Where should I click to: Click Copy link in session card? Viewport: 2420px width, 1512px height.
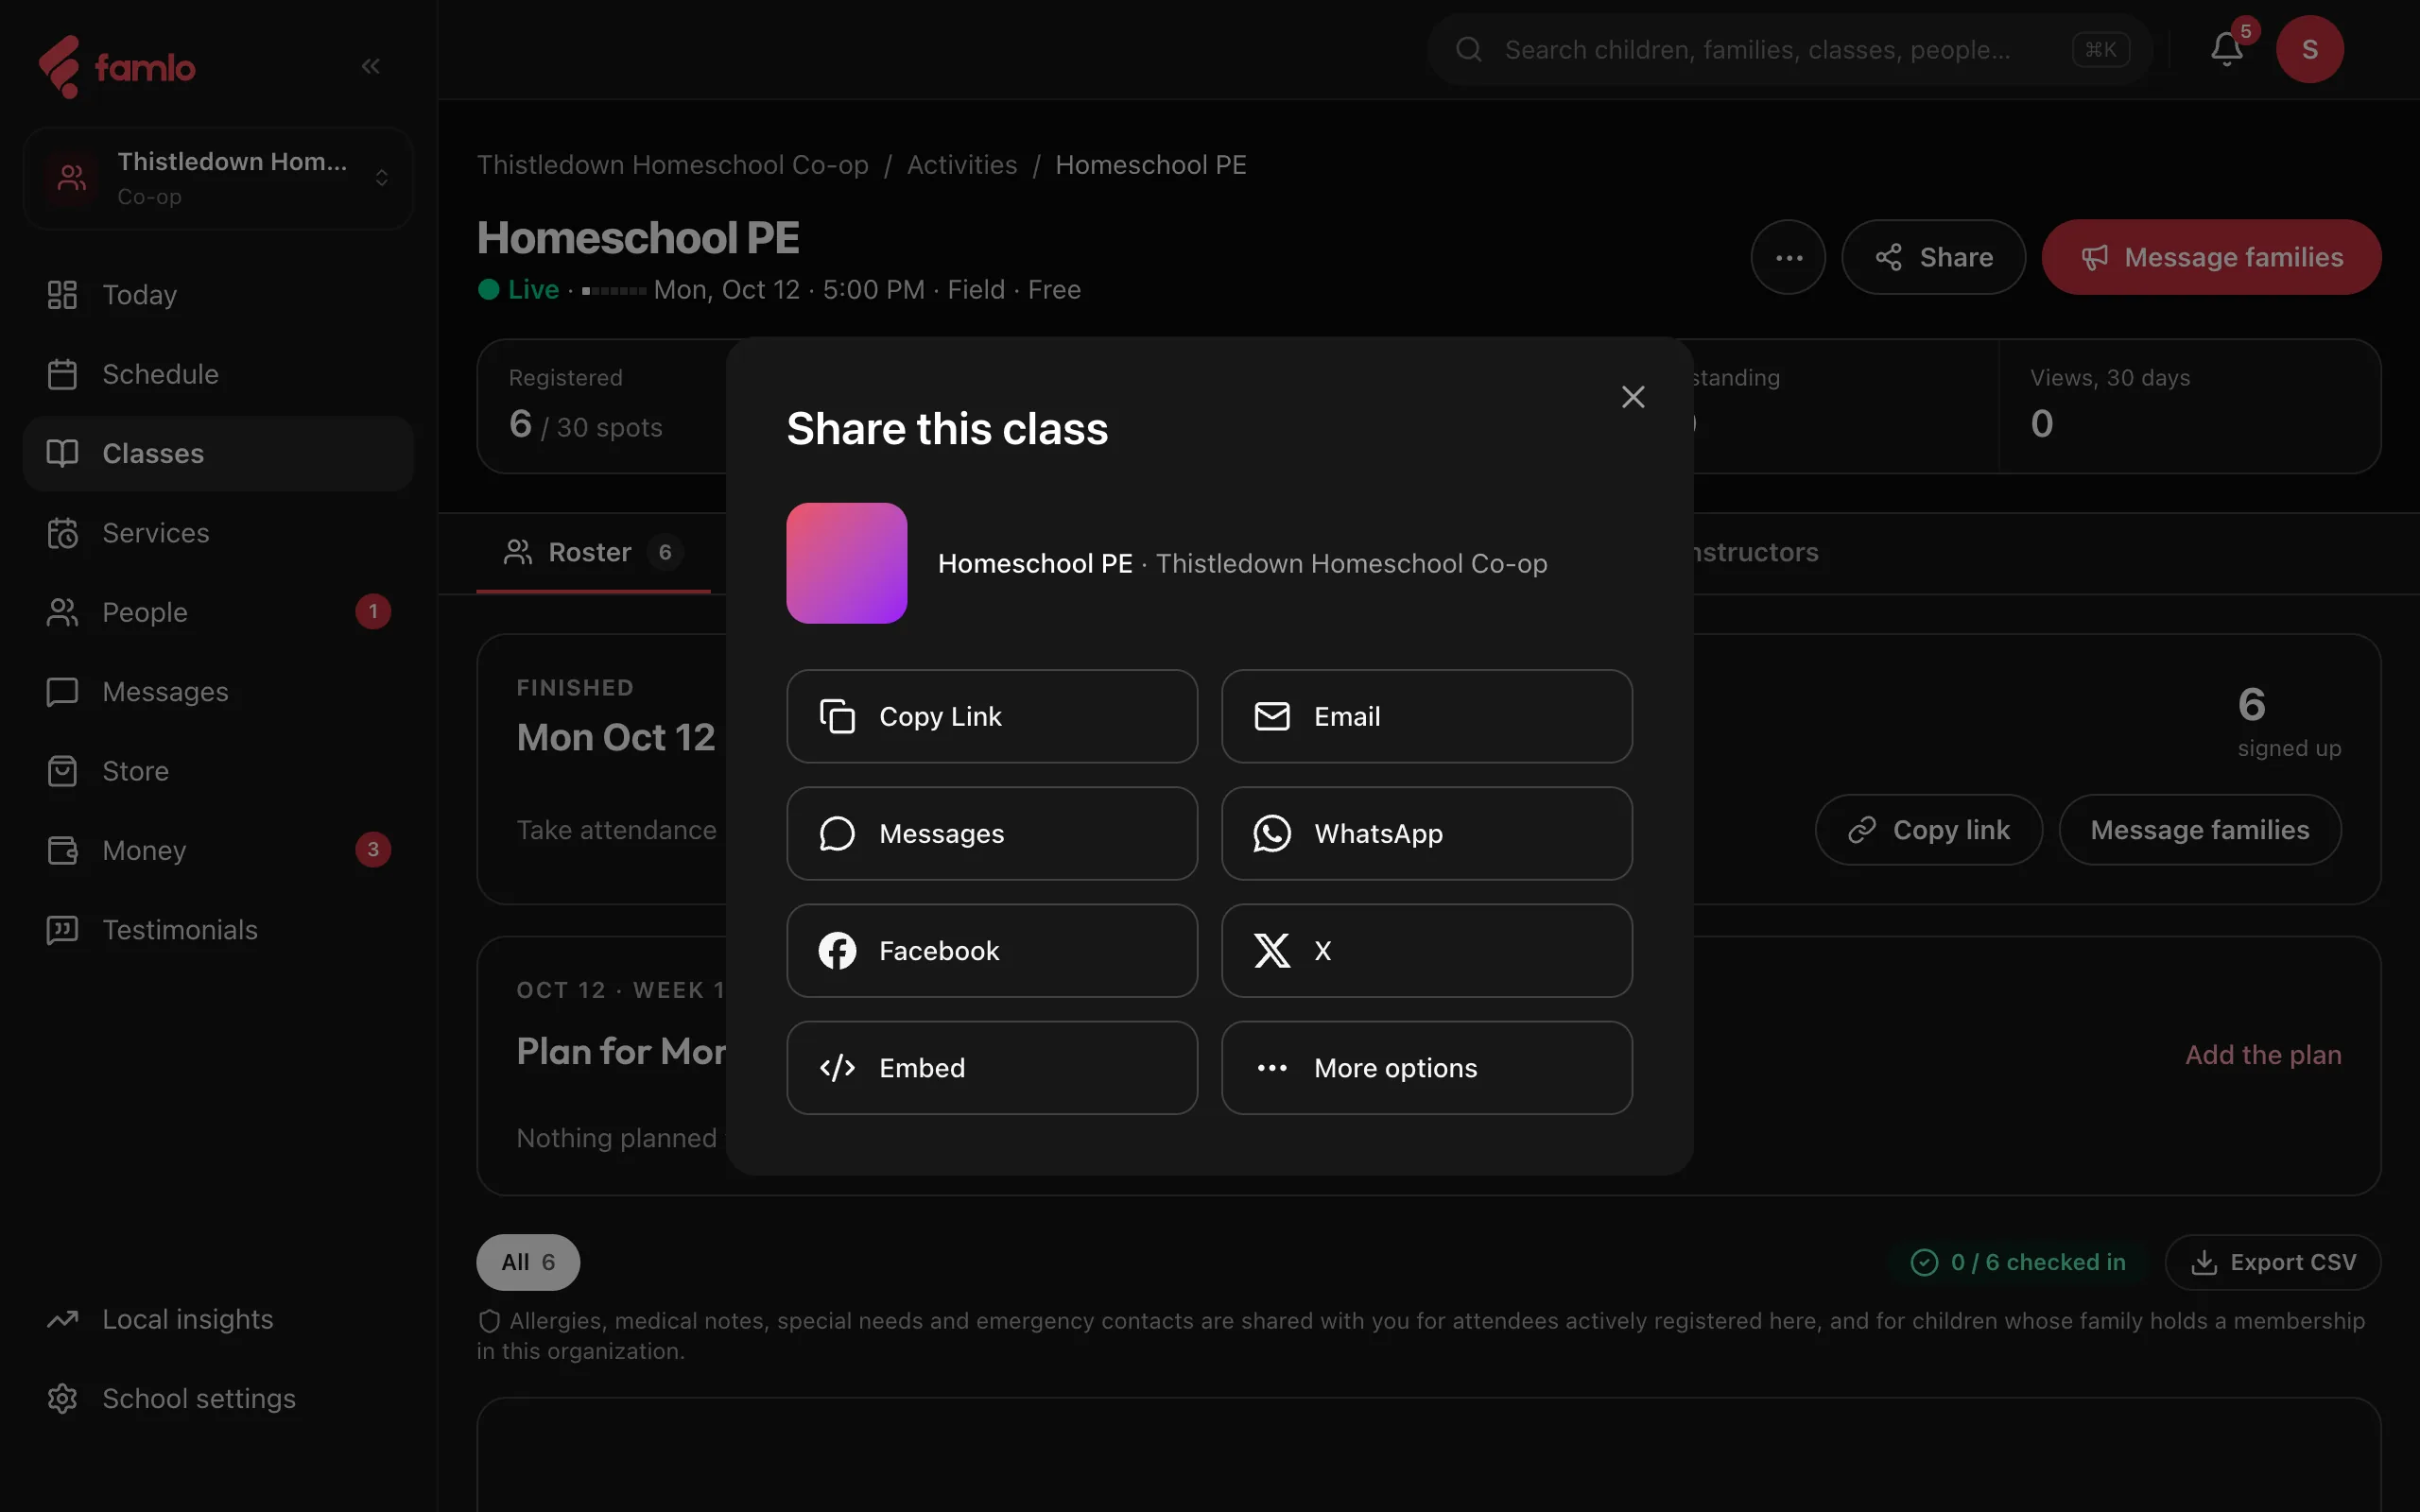tap(1928, 830)
